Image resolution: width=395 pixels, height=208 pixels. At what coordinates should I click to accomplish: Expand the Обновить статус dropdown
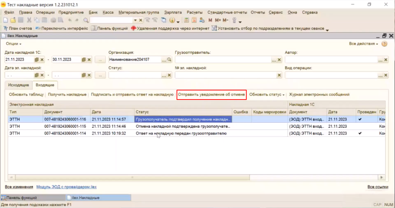[x=267, y=94]
